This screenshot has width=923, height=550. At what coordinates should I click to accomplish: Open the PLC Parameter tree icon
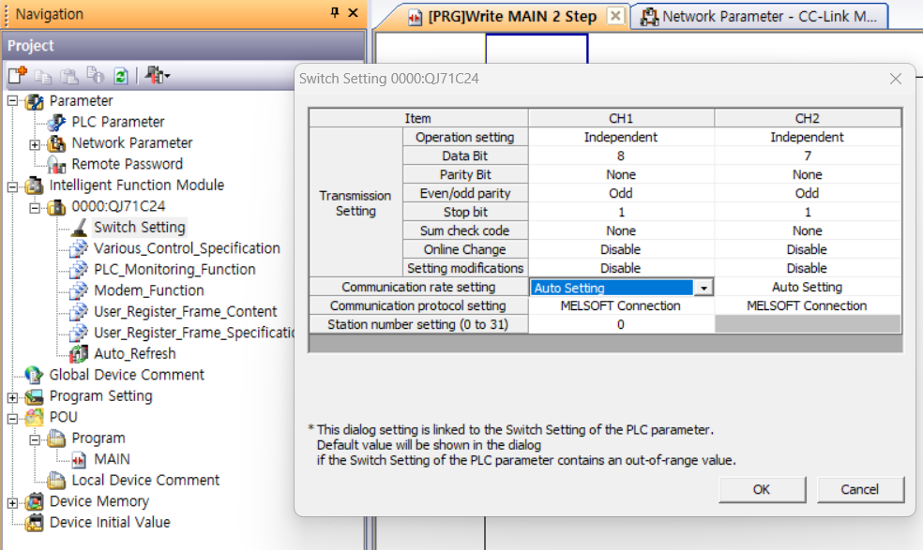[x=57, y=122]
